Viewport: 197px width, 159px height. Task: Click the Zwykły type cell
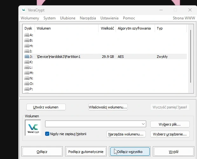coord(162,57)
